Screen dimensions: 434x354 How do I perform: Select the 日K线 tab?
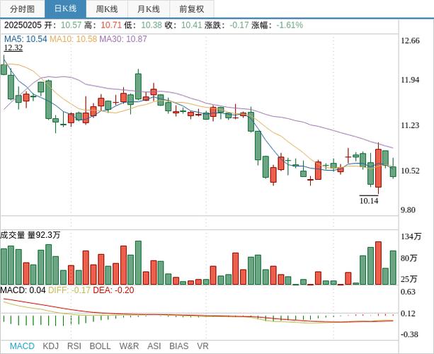click(x=65, y=9)
